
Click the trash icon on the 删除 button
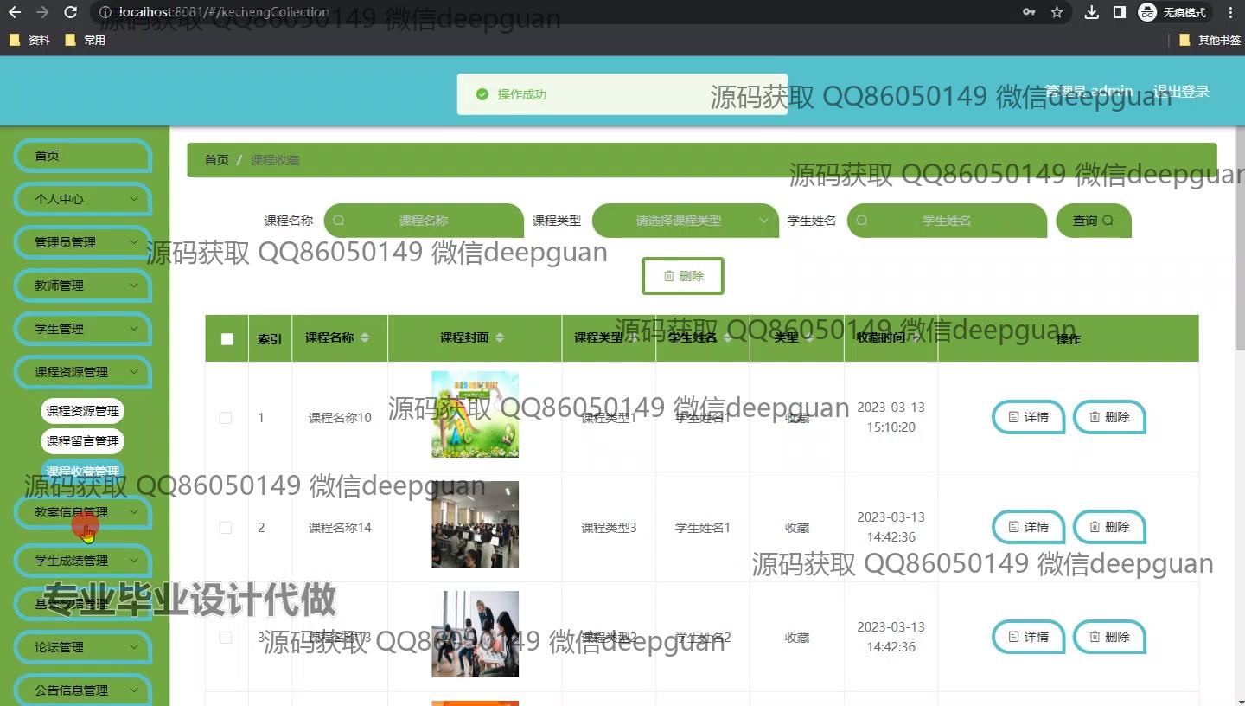pyautogui.click(x=670, y=275)
